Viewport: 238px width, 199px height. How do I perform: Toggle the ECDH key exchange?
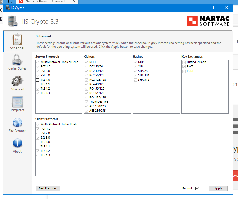click(184, 71)
